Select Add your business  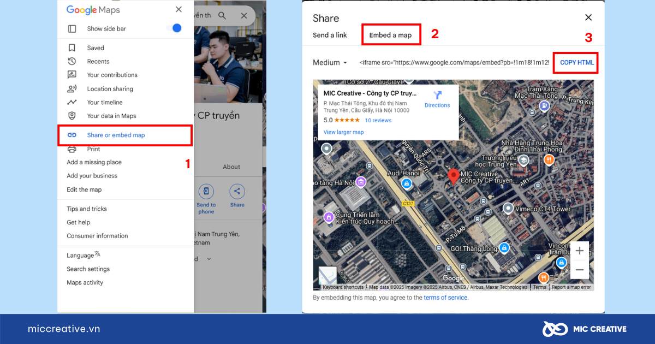coord(92,176)
